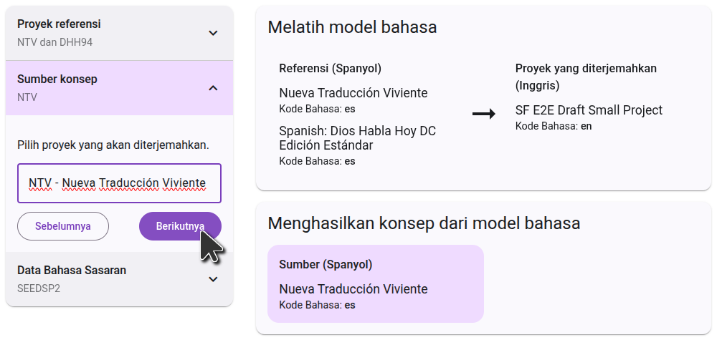Click the purple Sumber (Spanyol) card
The height and width of the screenshot is (340, 717).
click(375, 284)
